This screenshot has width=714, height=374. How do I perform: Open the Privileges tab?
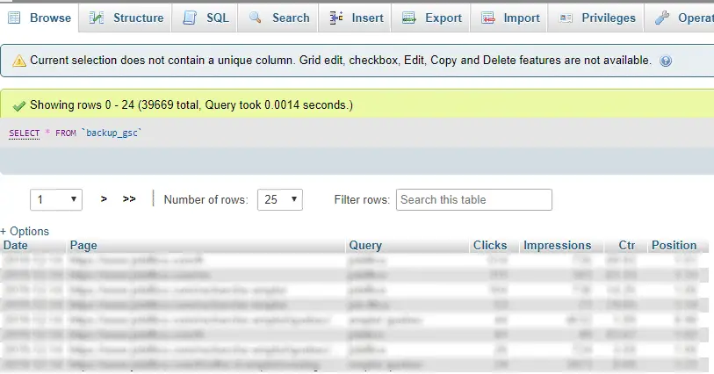click(x=596, y=18)
